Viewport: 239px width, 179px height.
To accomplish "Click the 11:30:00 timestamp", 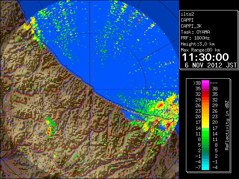I will tap(205, 57).
